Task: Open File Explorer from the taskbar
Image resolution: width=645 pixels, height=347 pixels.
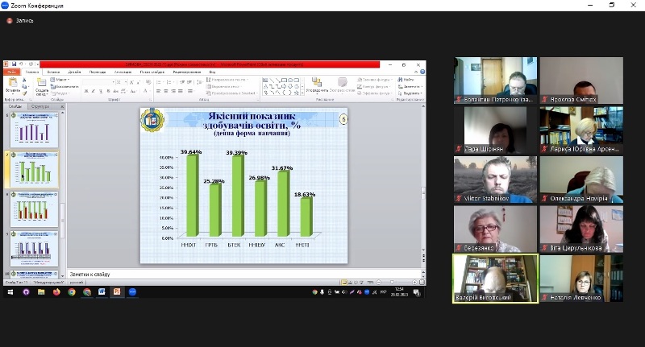Action: tap(41, 292)
